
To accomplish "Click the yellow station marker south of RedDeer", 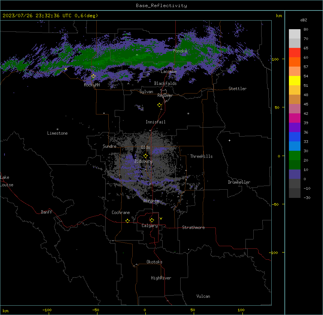I will click(x=159, y=105).
